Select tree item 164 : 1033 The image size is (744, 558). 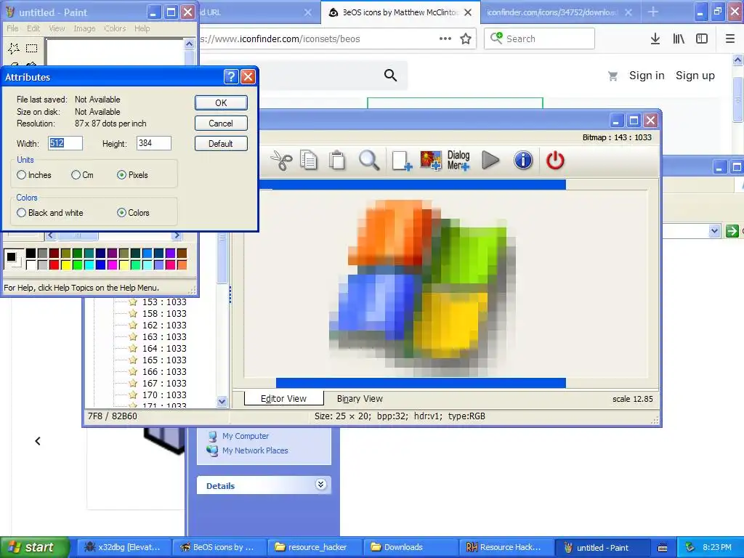[164, 348]
